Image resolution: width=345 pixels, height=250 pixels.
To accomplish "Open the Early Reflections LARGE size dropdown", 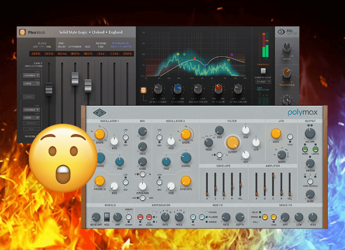I will point(31,84).
